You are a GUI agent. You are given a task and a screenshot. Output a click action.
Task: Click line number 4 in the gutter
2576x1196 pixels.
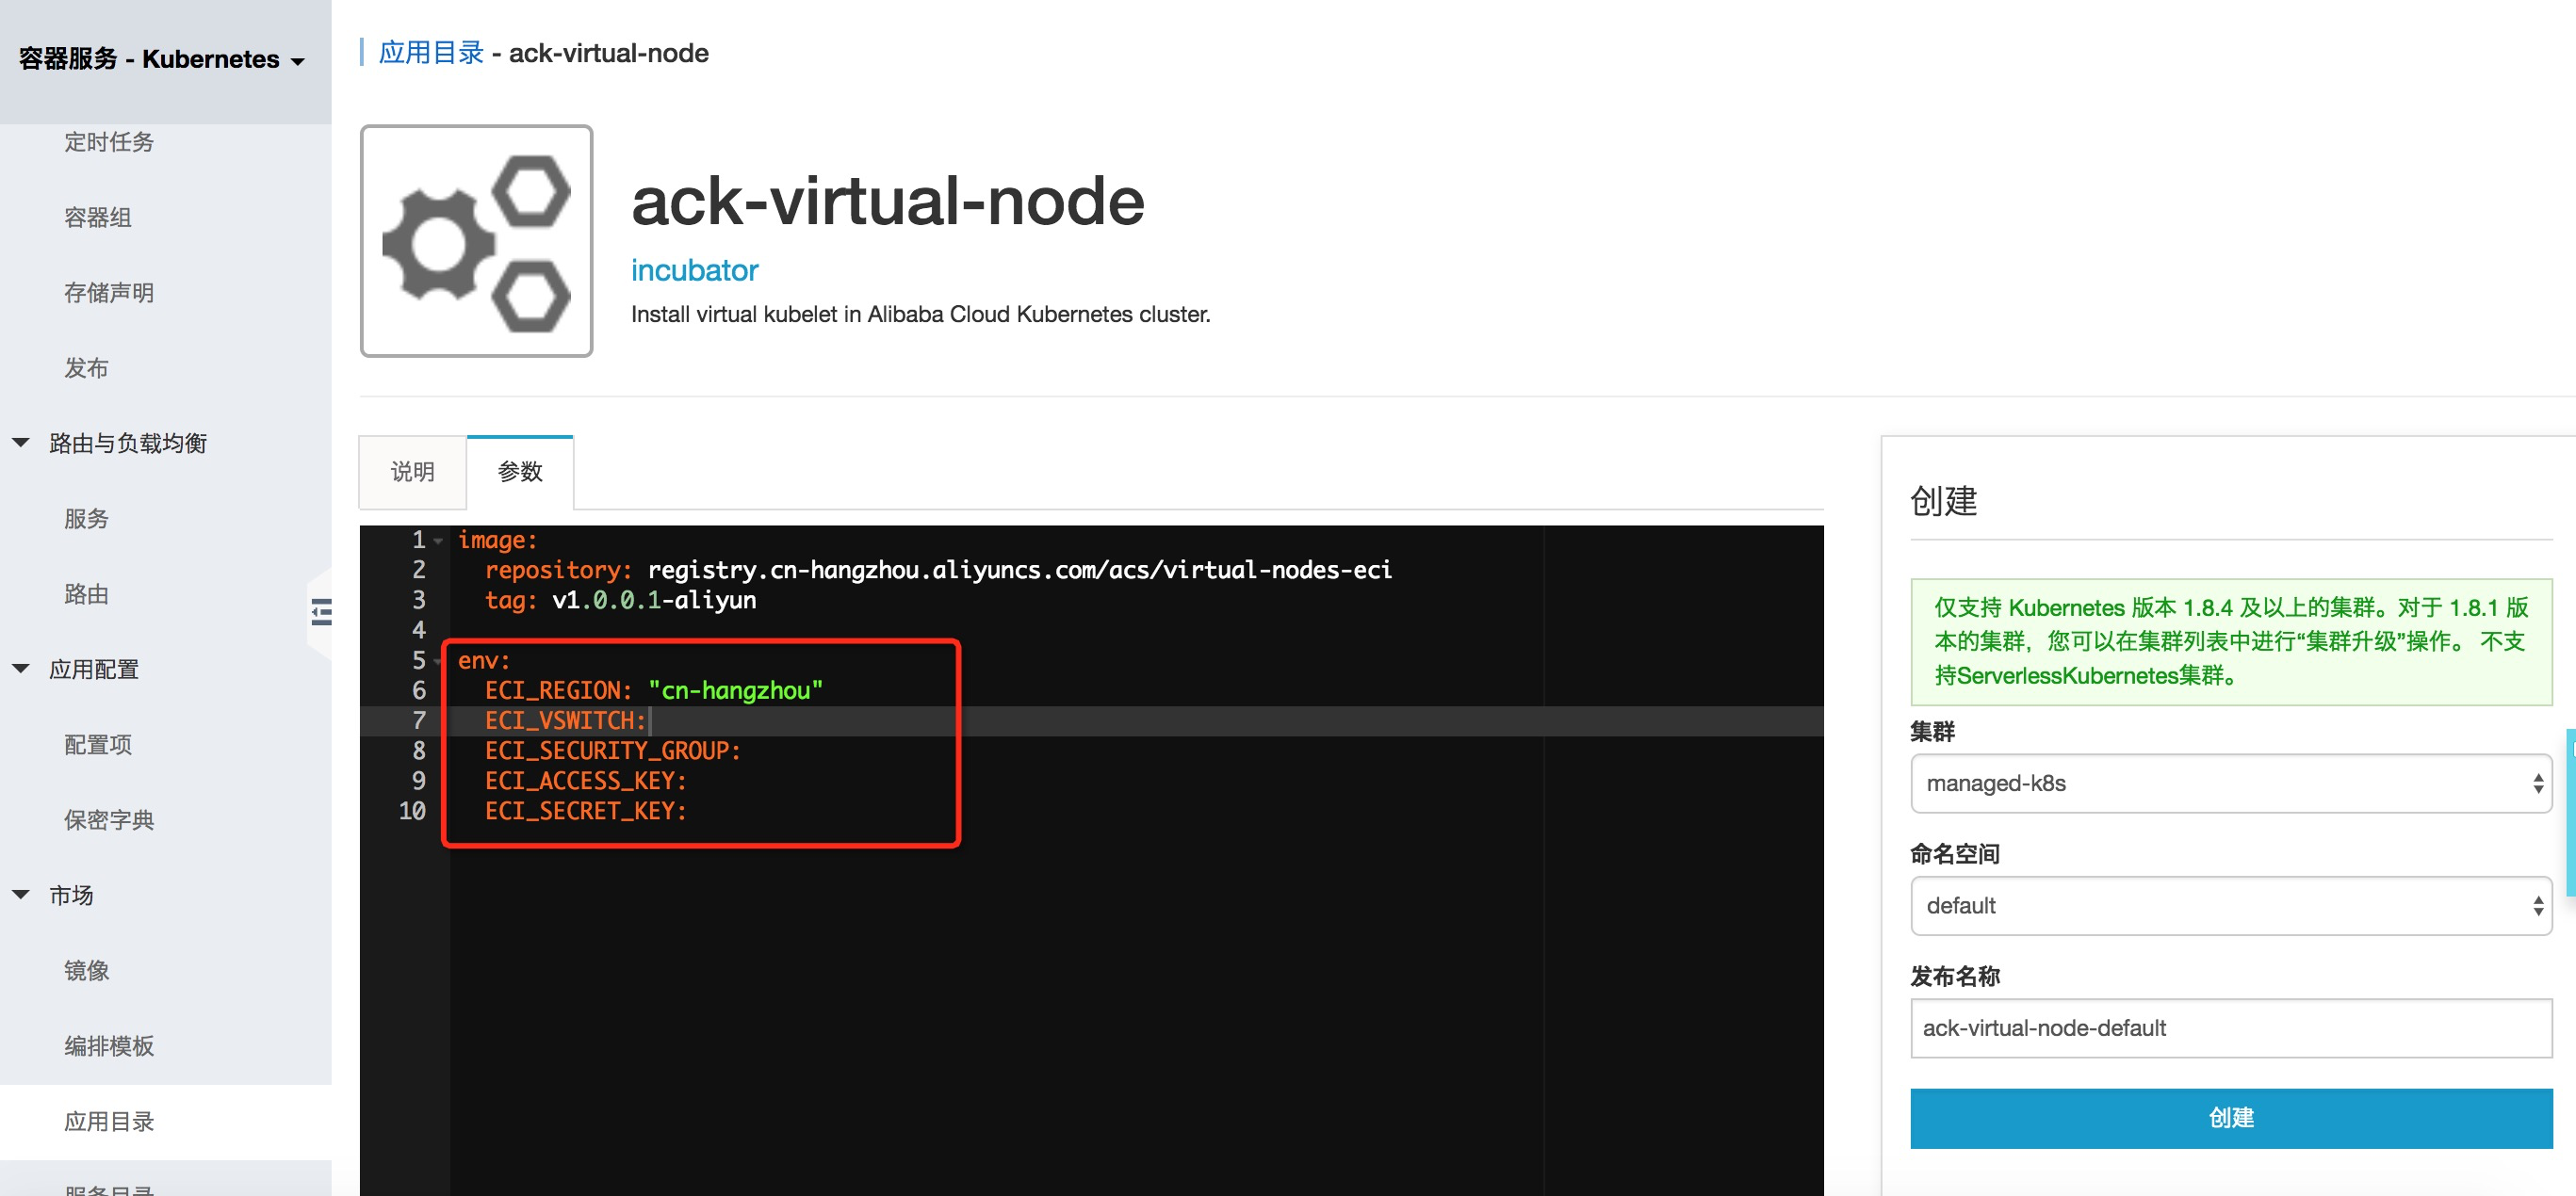pos(419,630)
